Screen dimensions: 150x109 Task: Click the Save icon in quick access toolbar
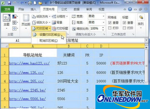(9, 3)
